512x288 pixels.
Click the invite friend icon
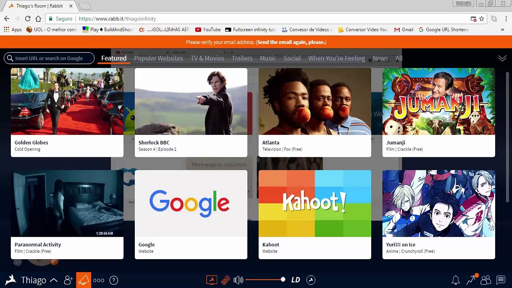tap(68, 280)
